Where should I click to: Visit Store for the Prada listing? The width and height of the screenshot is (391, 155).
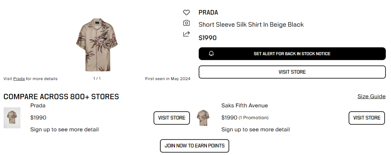point(171,118)
